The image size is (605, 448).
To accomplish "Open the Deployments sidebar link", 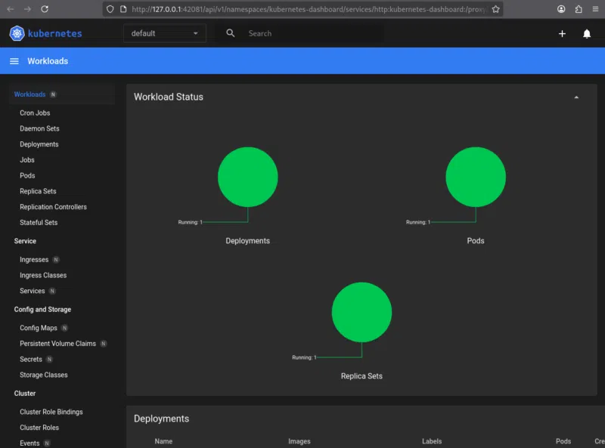I will tap(39, 144).
